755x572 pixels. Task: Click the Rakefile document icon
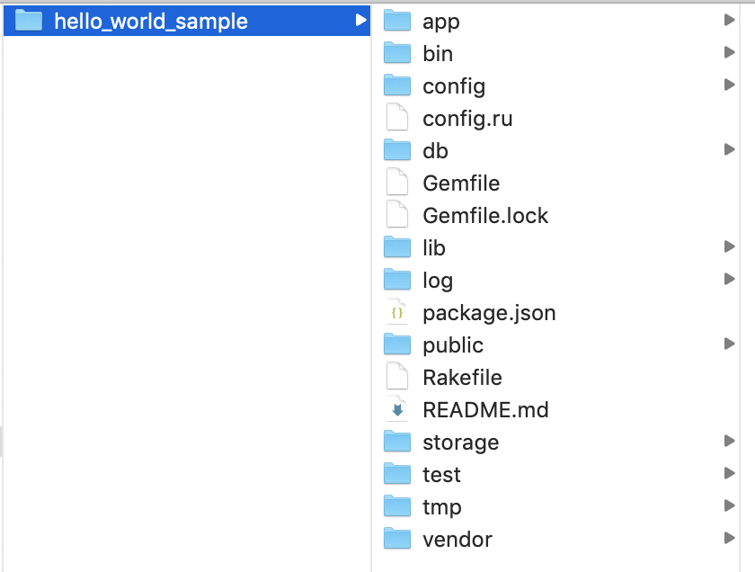396,378
